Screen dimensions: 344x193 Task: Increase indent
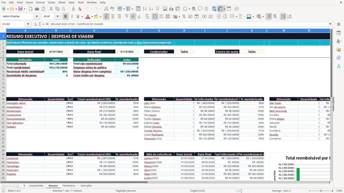218,16
